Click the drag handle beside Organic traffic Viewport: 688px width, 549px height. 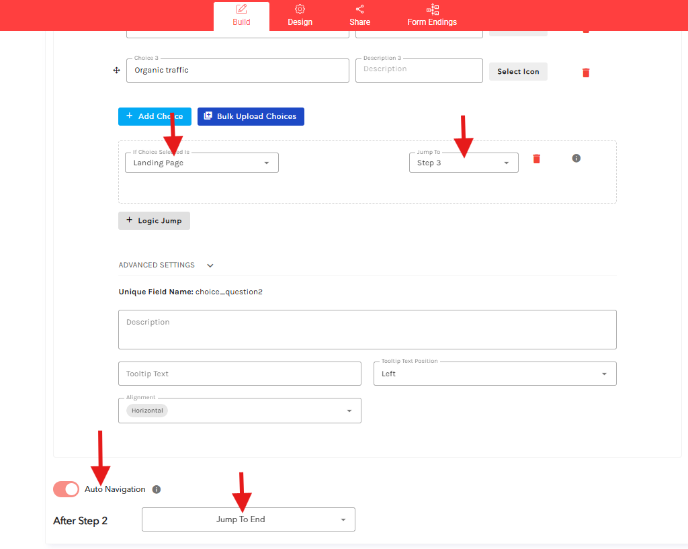pyautogui.click(x=116, y=70)
